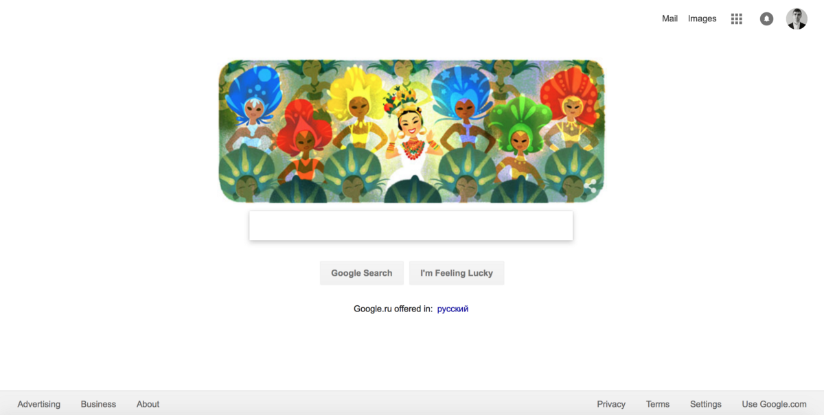
Task: Open the Settings footer menu
Action: coord(706,404)
